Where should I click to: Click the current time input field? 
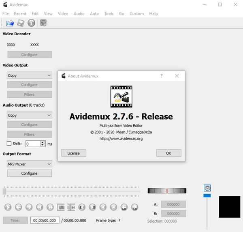point(45,220)
